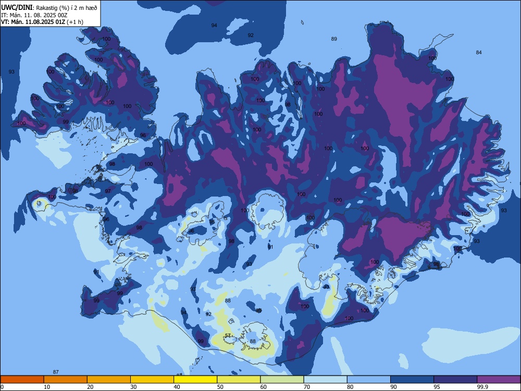
Task: Click the "89" humidity value on the map
Action: (x=334, y=39)
